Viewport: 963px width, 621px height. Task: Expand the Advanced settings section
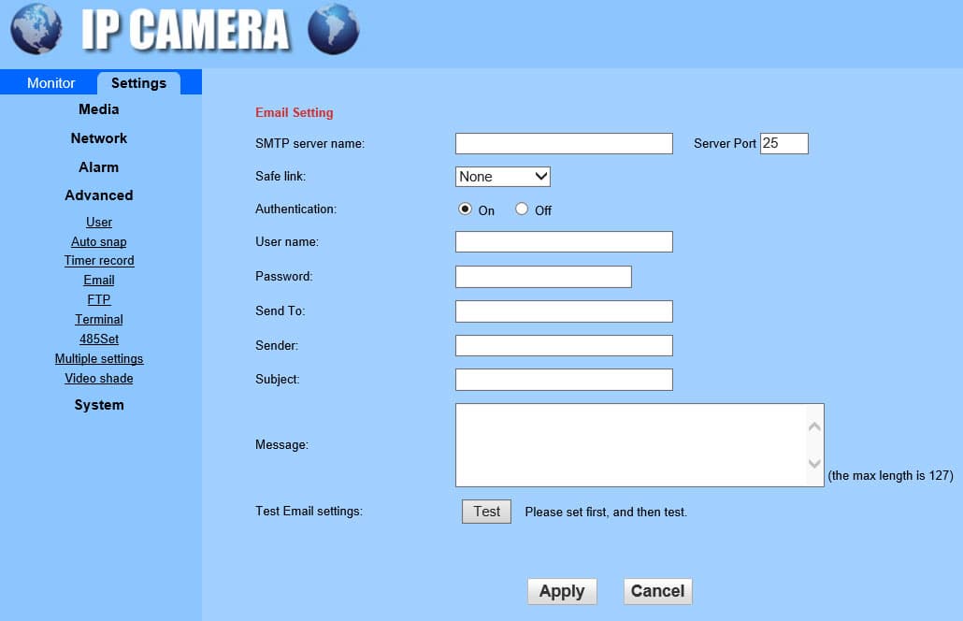[99, 195]
